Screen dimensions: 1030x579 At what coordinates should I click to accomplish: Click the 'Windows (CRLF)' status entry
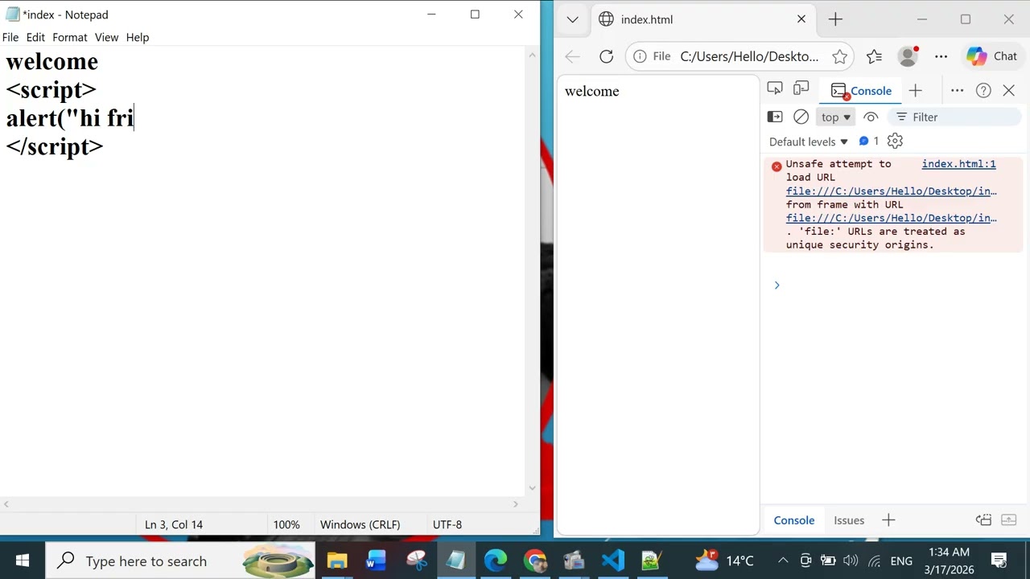pyautogui.click(x=360, y=524)
